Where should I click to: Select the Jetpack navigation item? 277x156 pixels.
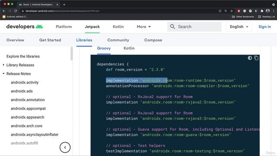click(x=92, y=27)
